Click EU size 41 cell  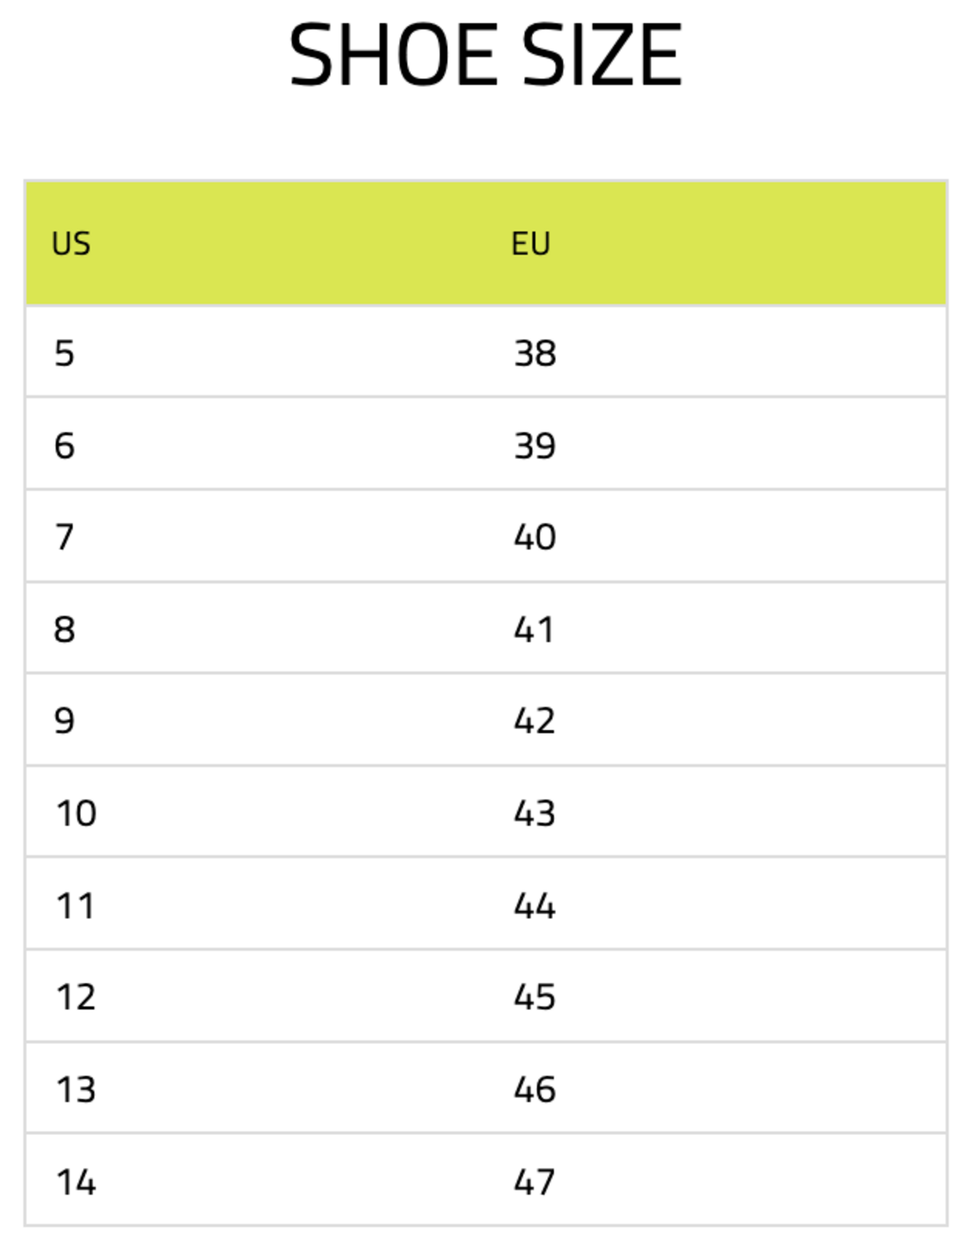pyautogui.click(x=535, y=629)
